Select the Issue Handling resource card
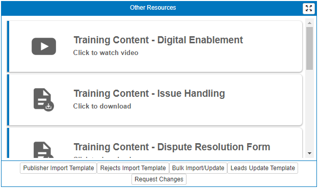This screenshot has width=319, height=189. pos(154,100)
